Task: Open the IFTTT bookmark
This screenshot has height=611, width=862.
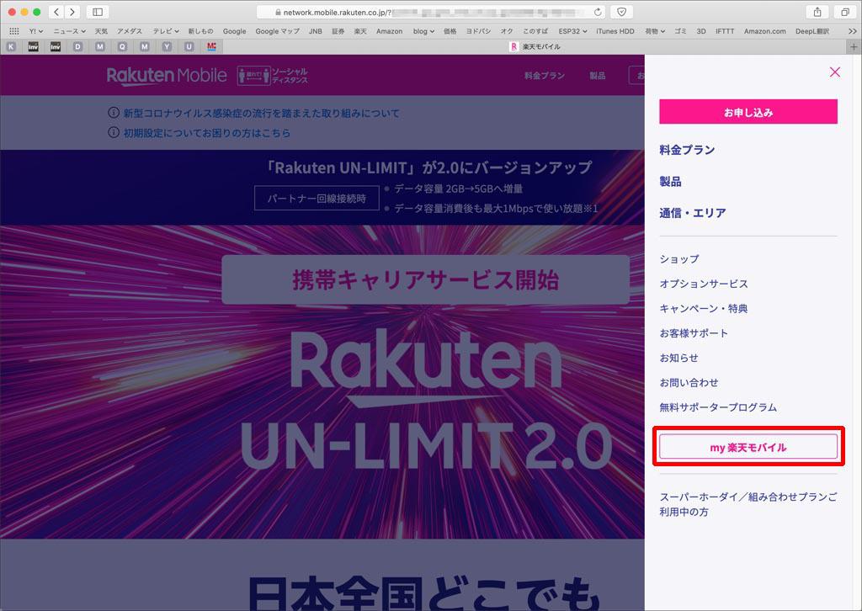Action: pos(725,31)
